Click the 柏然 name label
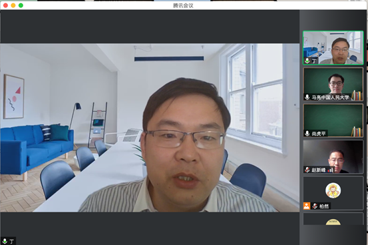Screen dimensions: 368x245 (x=324, y=206)
